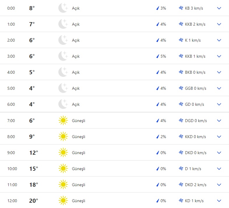Click the 20° temperature at 12:00
This screenshot has height=208, width=229.
point(34,201)
